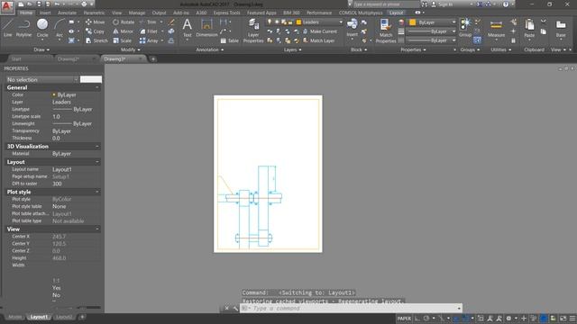
Task: Select the Dimension tool
Action: 206,28
